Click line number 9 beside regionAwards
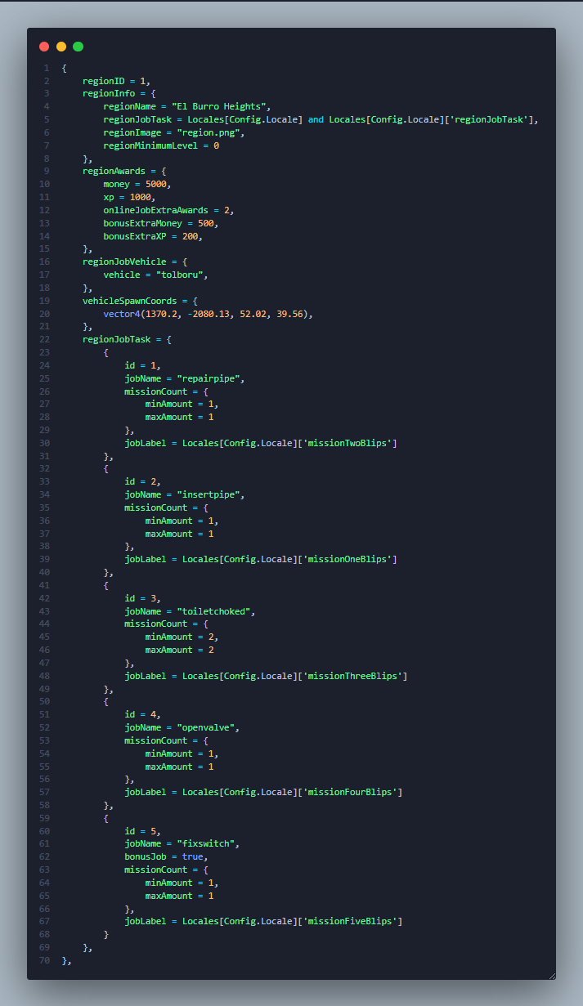583x1006 pixels. (47, 171)
